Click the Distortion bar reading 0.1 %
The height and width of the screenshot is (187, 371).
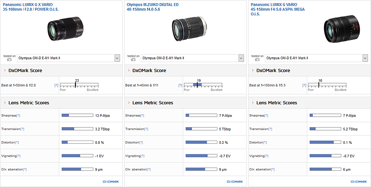[x=325, y=143]
